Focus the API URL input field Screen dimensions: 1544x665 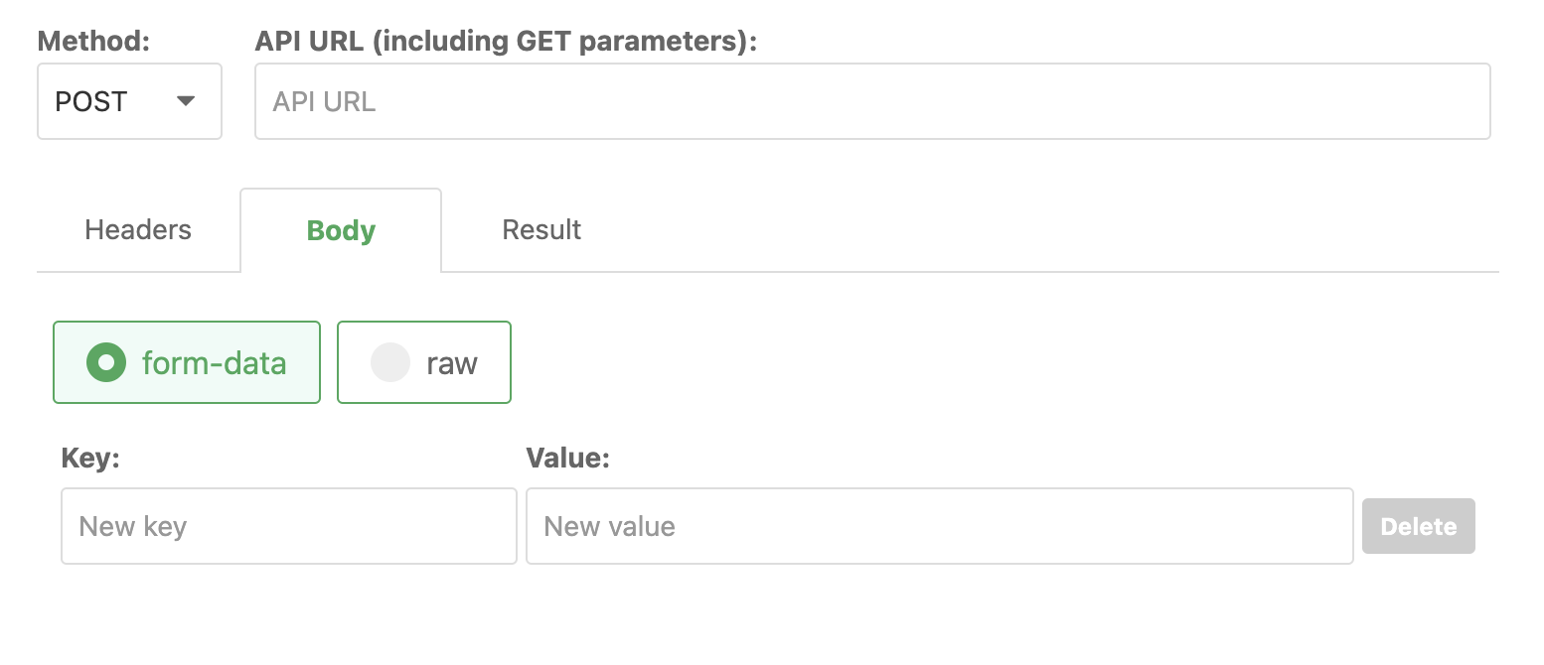(x=872, y=101)
